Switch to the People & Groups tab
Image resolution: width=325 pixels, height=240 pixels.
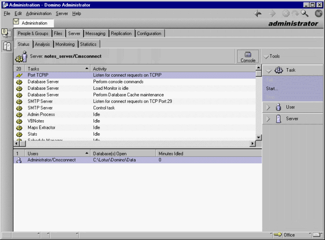[x=33, y=34]
